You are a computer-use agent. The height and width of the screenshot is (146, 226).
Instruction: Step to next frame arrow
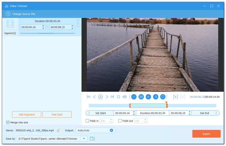[107, 97]
